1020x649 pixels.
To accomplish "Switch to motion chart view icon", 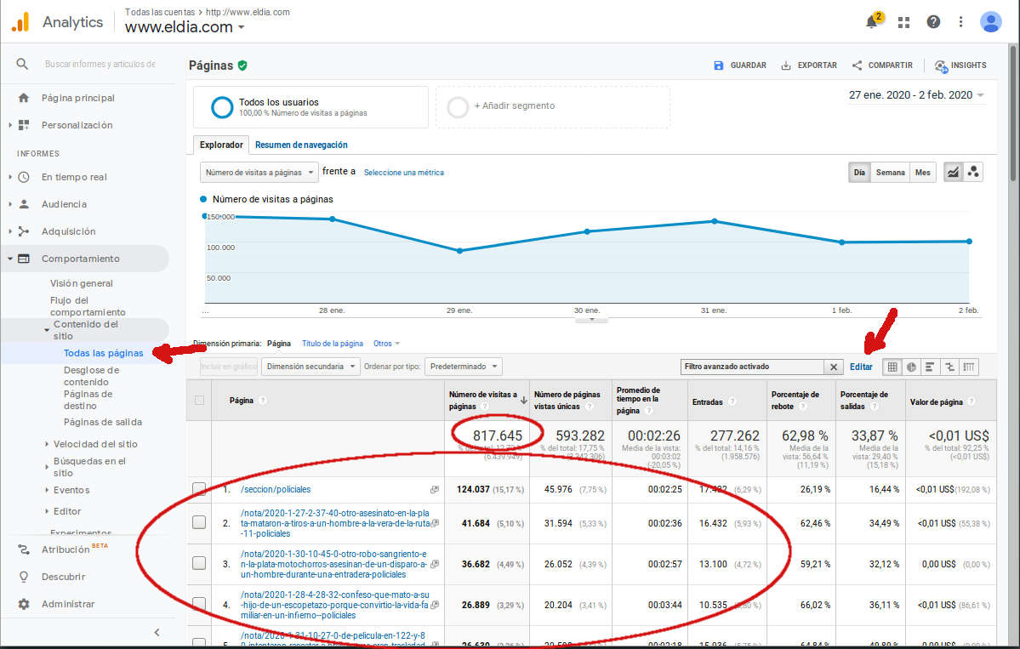I will [973, 172].
